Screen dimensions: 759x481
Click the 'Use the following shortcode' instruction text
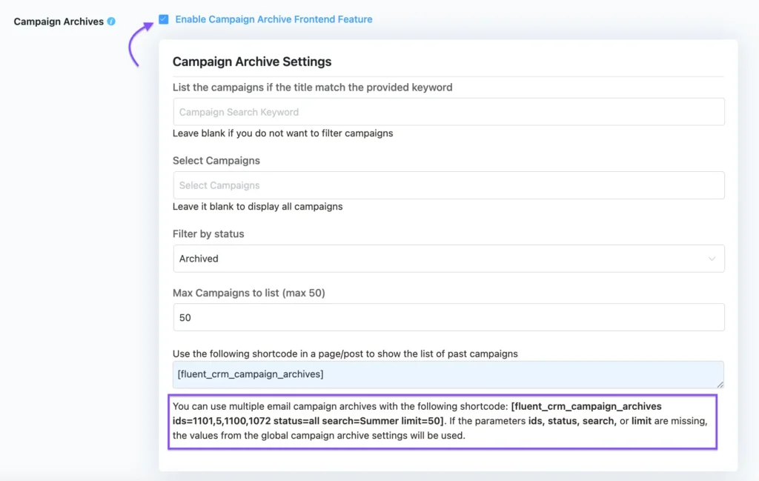[345, 354]
